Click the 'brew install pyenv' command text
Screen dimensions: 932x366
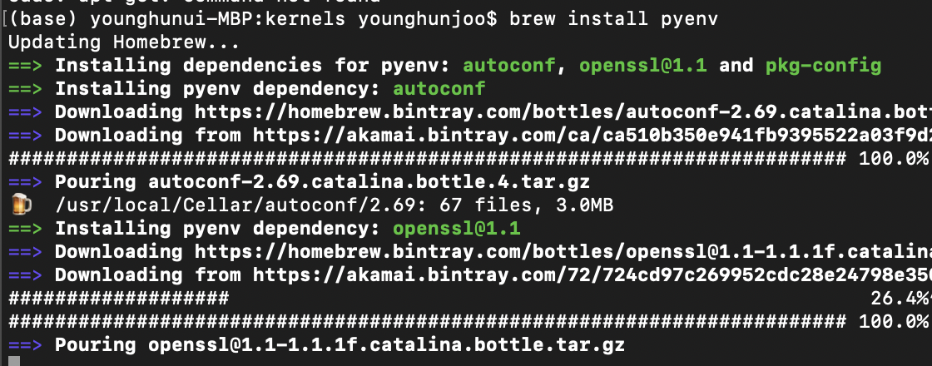[613, 19]
